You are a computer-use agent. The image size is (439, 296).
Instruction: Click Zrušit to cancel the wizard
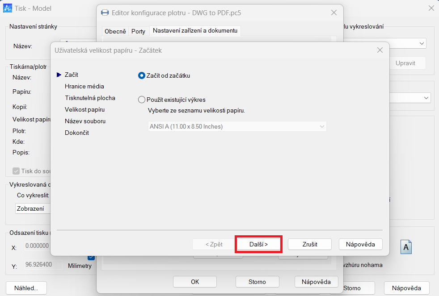tap(309, 244)
